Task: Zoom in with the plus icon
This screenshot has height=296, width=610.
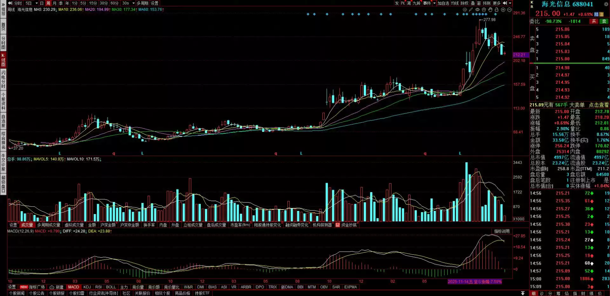Action: tap(503, 10)
